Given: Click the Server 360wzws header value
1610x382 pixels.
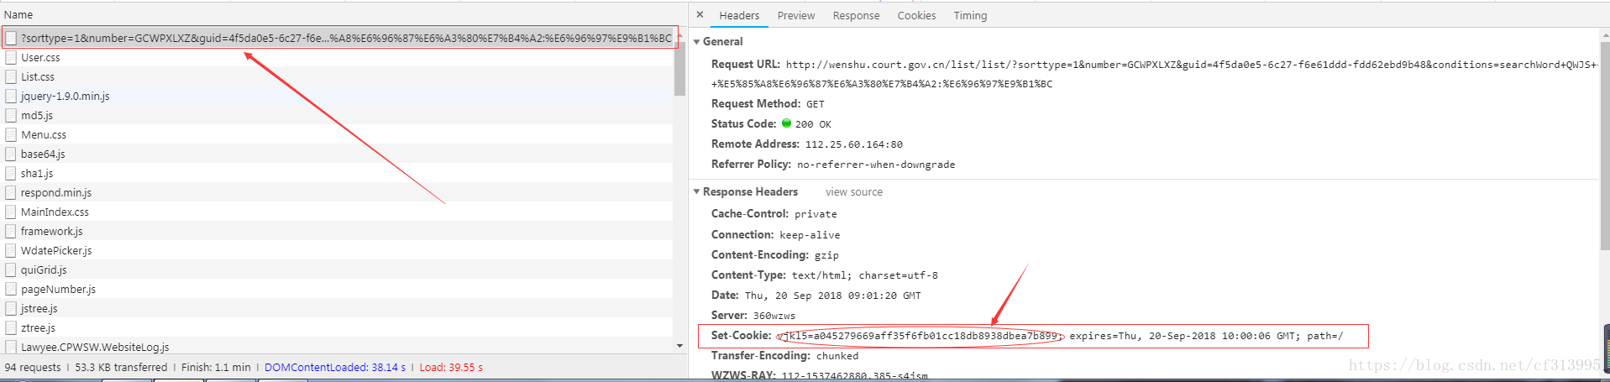Looking at the screenshot, I should 774,316.
